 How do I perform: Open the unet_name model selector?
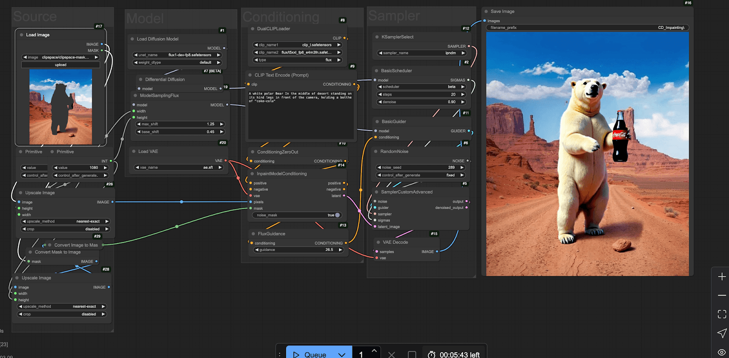(x=177, y=55)
